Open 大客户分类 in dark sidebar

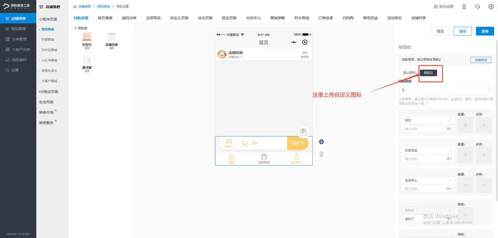pos(18,49)
